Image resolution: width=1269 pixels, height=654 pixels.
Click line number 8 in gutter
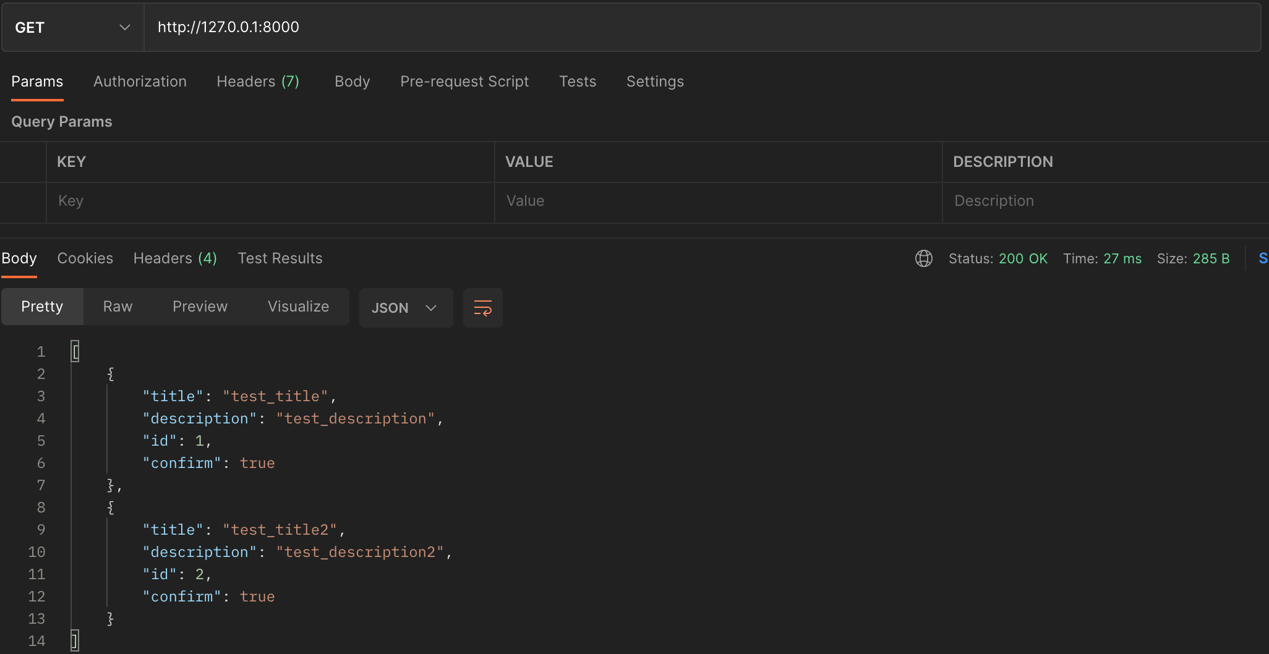[41, 507]
